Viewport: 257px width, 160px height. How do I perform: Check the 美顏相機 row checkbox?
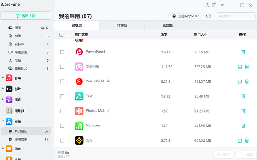pyautogui.click(x=62, y=67)
